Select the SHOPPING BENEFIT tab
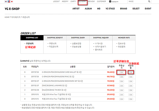This screenshot has width=159, height=111. click(x=55, y=38)
